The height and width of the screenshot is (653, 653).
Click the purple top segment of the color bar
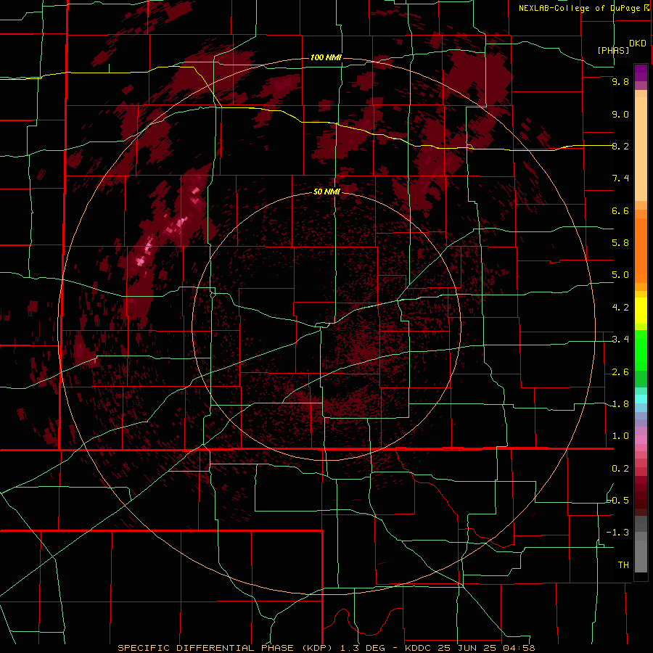[641, 73]
